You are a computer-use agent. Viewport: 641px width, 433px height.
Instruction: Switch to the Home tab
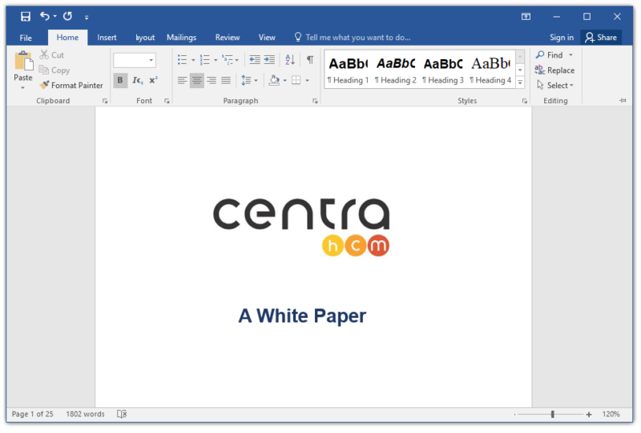tap(67, 37)
